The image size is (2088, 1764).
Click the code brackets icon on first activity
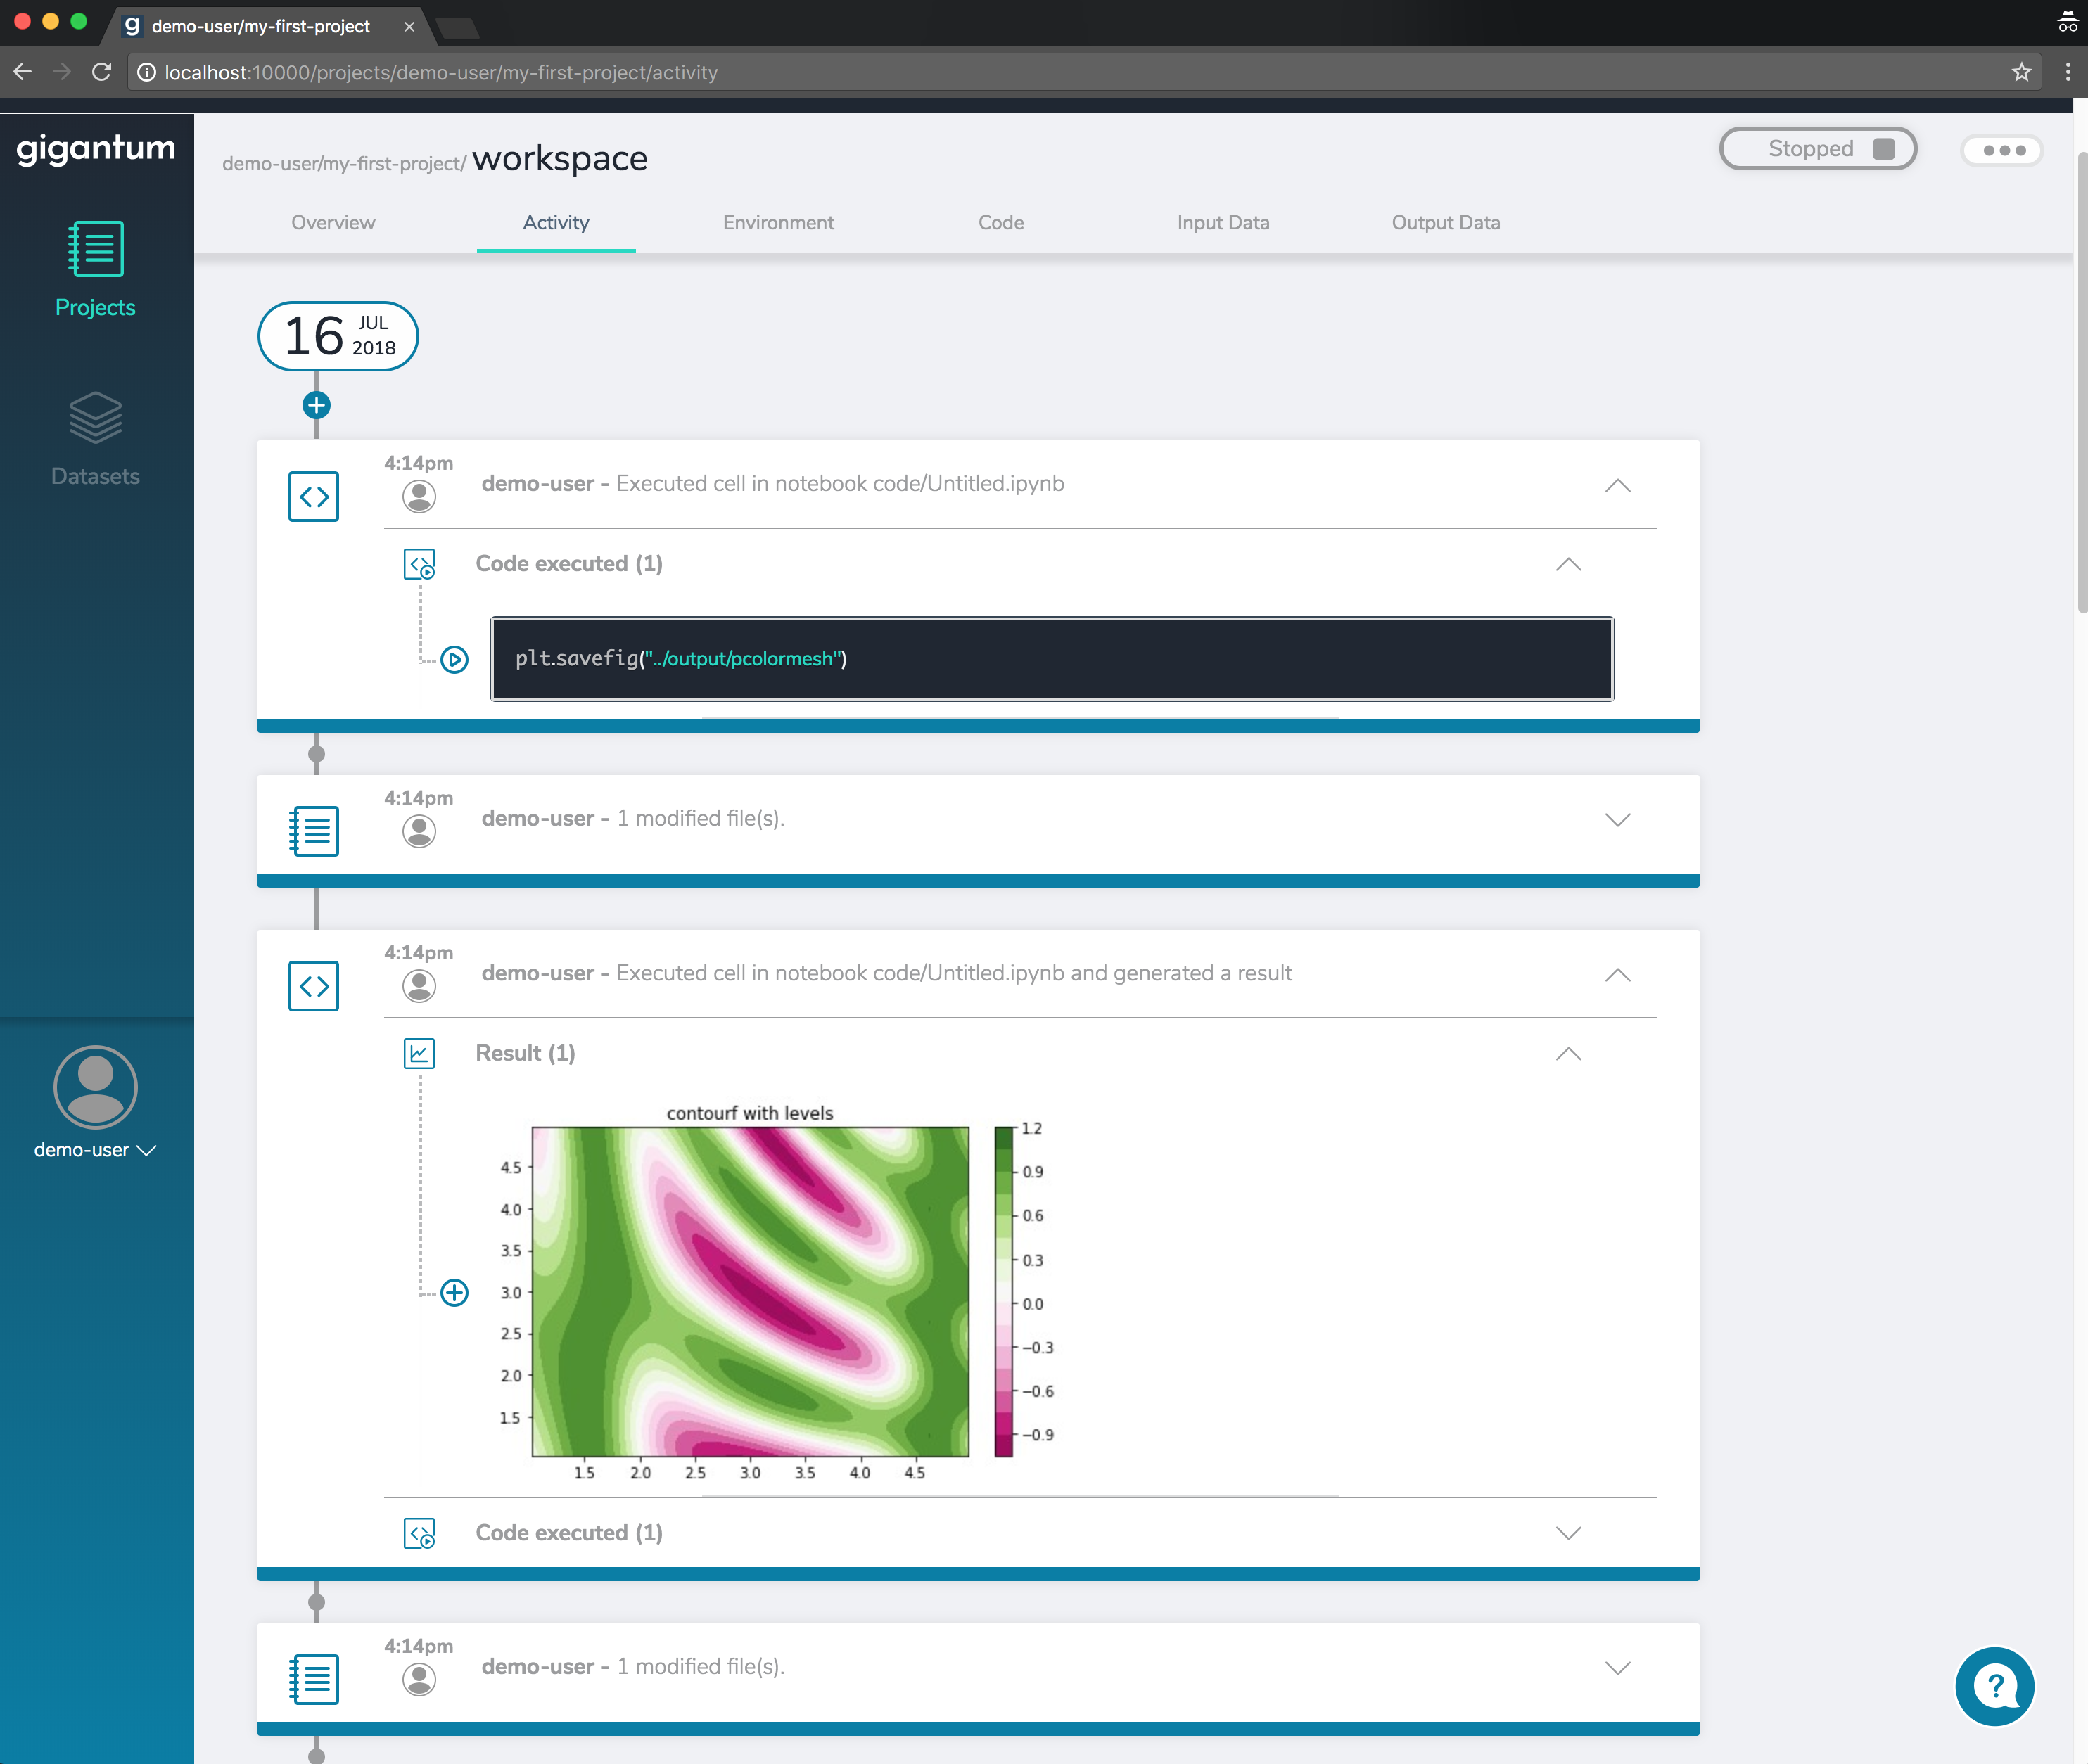[x=313, y=496]
